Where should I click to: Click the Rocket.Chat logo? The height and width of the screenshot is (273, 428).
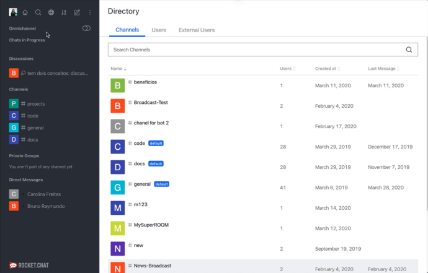(x=29, y=265)
